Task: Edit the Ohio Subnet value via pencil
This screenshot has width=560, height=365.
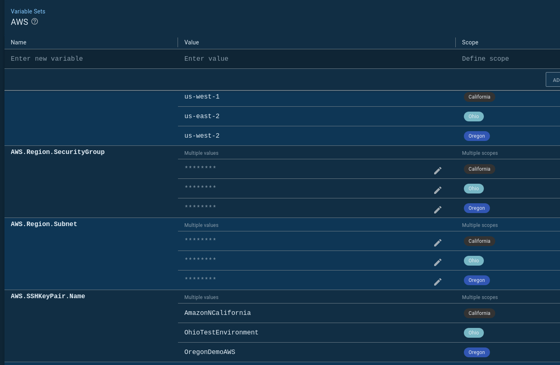Action: pyautogui.click(x=438, y=262)
